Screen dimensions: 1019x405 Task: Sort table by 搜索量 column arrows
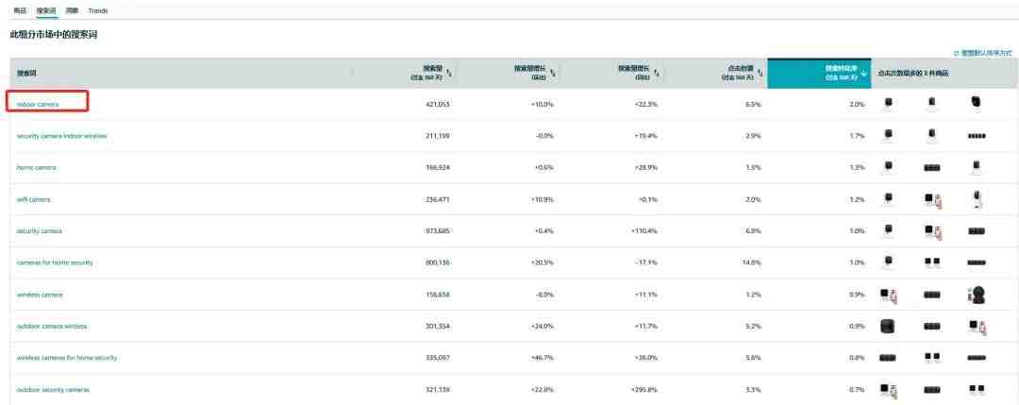[449, 73]
